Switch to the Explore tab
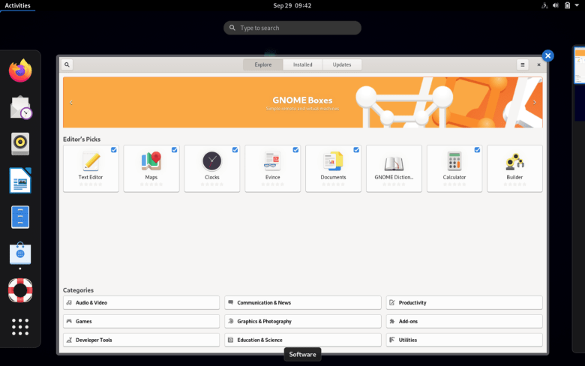Image resolution: width=585 pixels, height=366 pixels. click(x=263, y=64)
